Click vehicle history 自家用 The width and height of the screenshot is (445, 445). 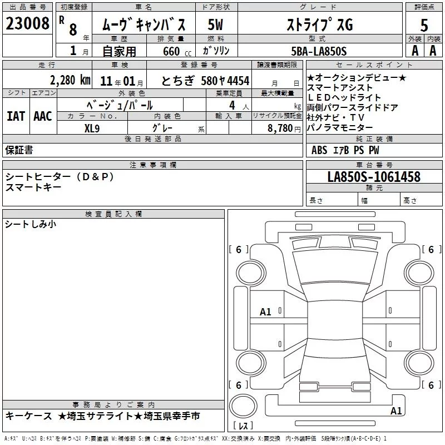click(x=119, y=51)
